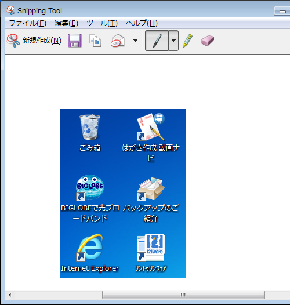Click the BIGLOBE globe icon
Image resolution: width=290 pixels, height=305 pixels.
(90, 187)
